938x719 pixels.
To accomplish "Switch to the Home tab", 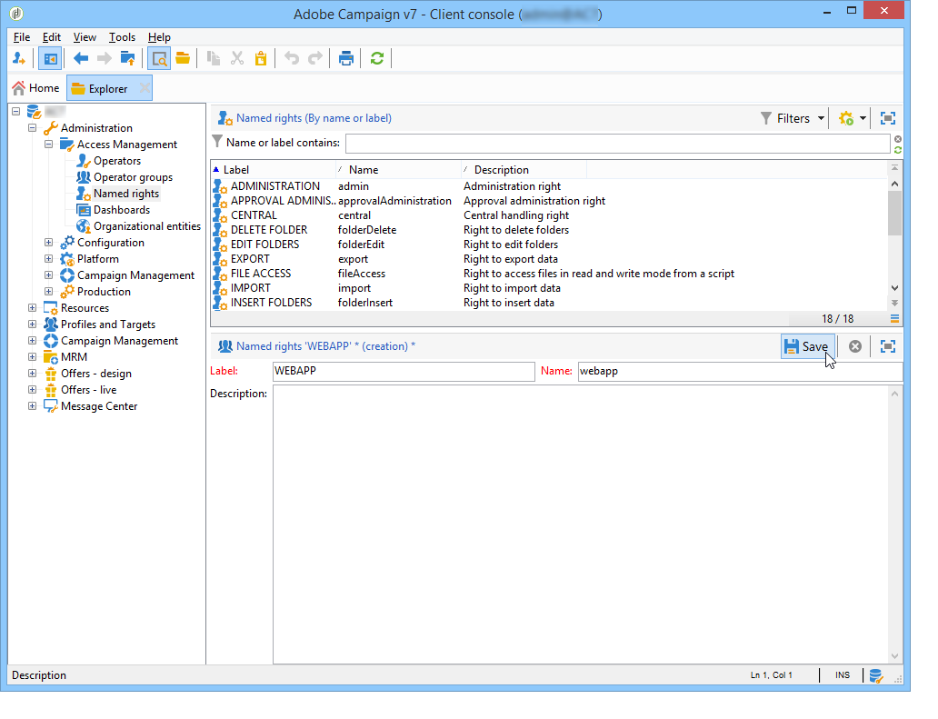I will coord(35,88).
